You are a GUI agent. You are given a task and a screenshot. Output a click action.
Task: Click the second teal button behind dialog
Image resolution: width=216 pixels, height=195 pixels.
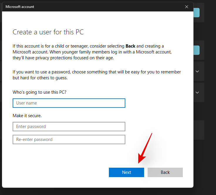197,50
